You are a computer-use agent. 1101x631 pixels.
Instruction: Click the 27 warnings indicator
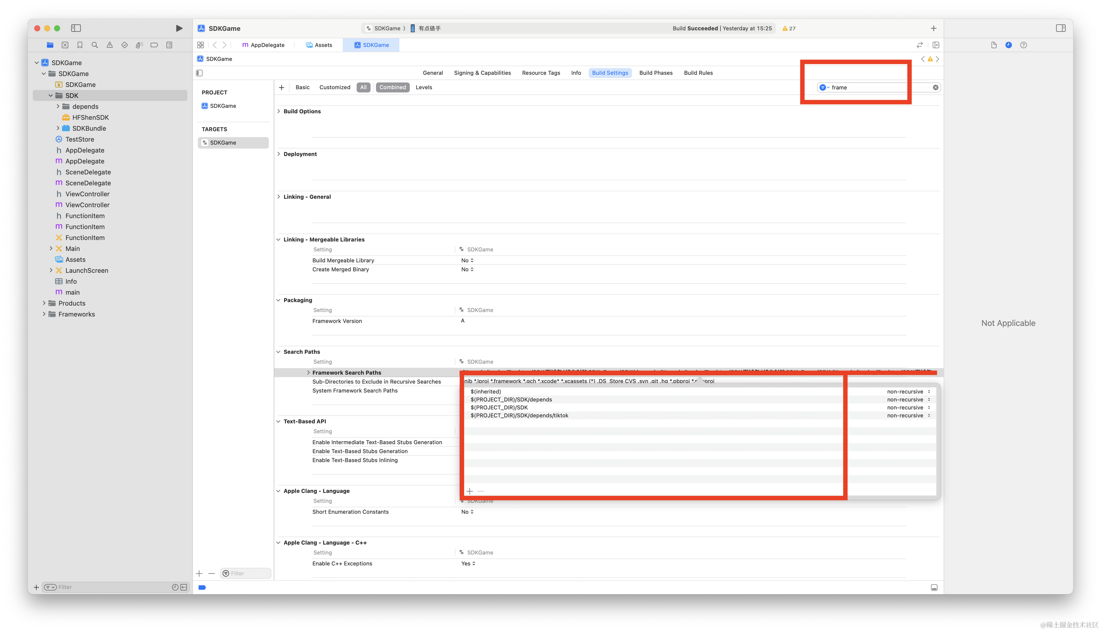(x=789, y=29)
